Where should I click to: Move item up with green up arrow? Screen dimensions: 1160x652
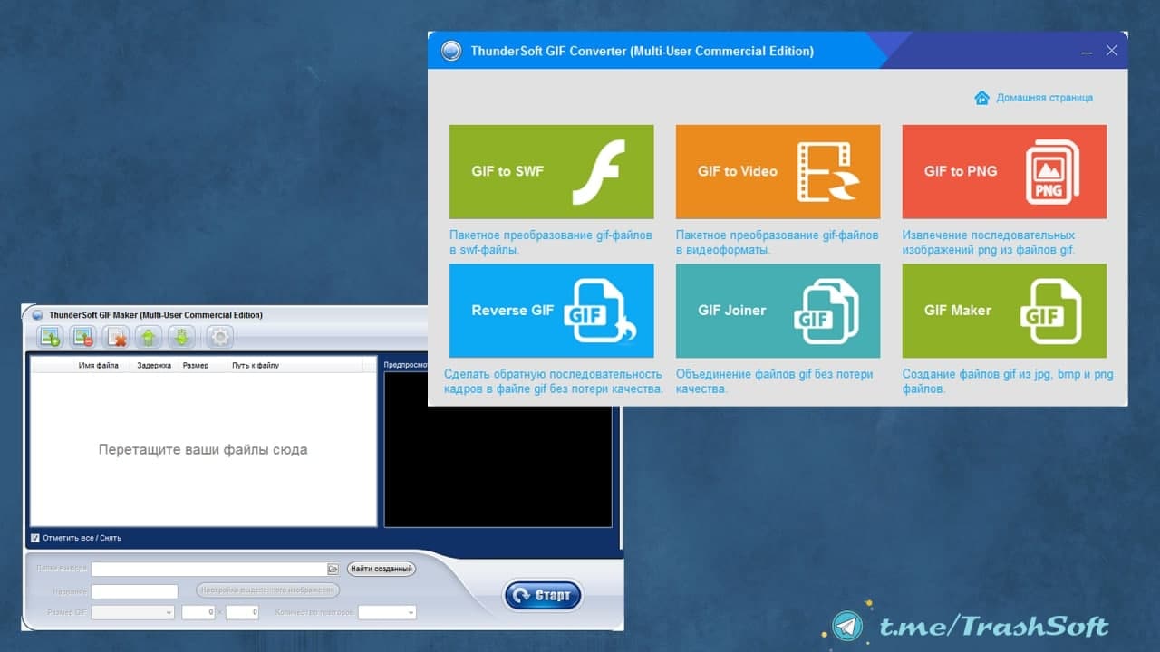(149, 338)
